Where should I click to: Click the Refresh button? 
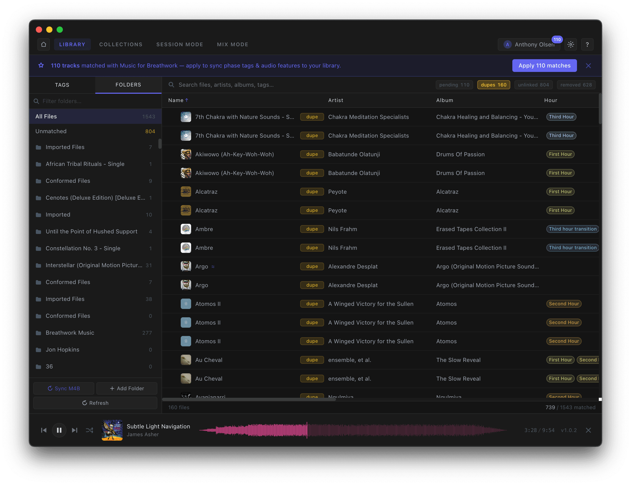pyautogui.click(x=95, y=403)
